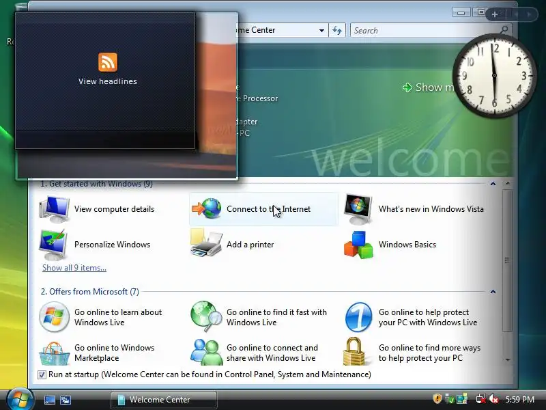Click the View headlines text
Viewport: 546px width, 410px height.
pyautogui.click(x=108, y=81)
